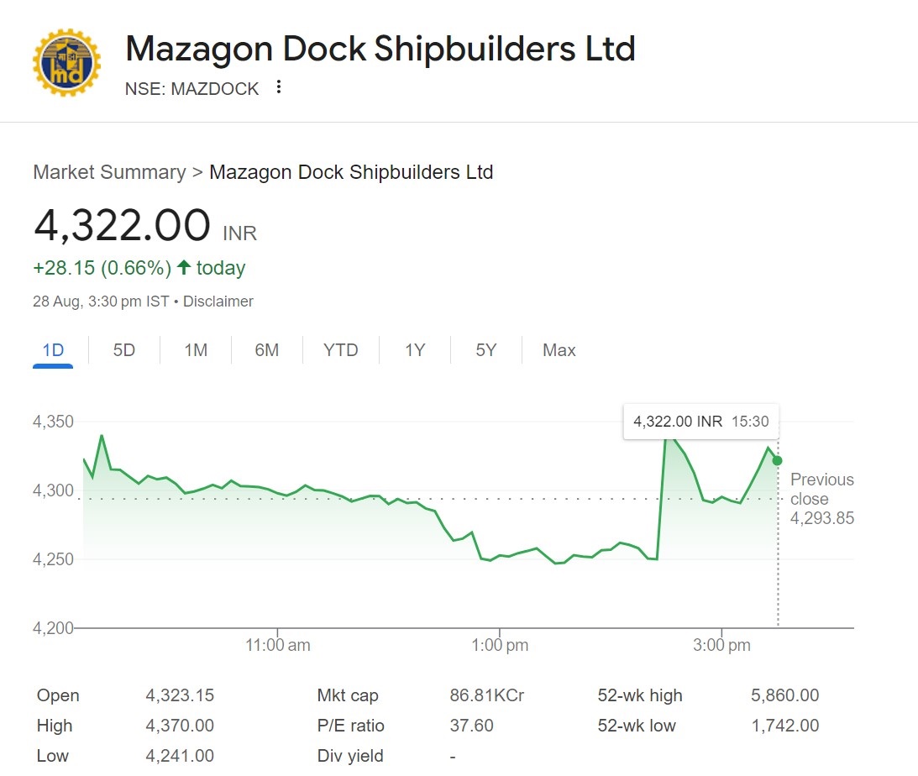Navigate back via the Market Summary breadcrumb
This screenshot has width=918, height=776.
coord(109,172)
